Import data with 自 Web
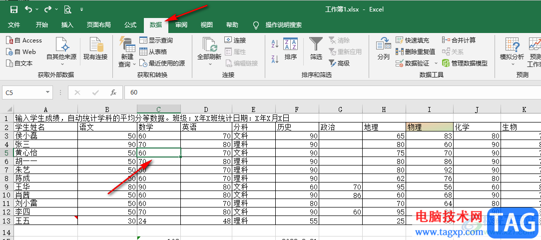This screenshot has width=541, height=240. (21, 52)
